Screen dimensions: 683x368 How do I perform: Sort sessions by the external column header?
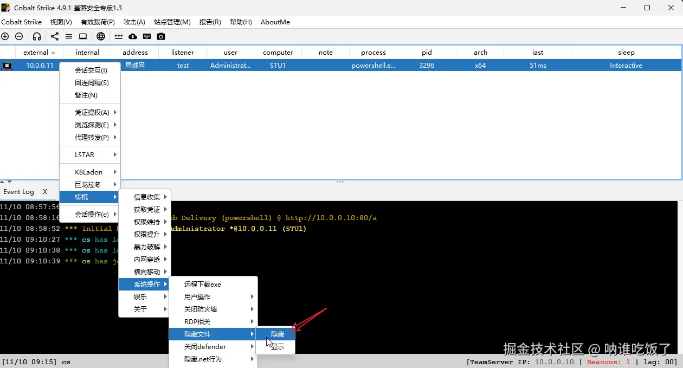point(39,53)
